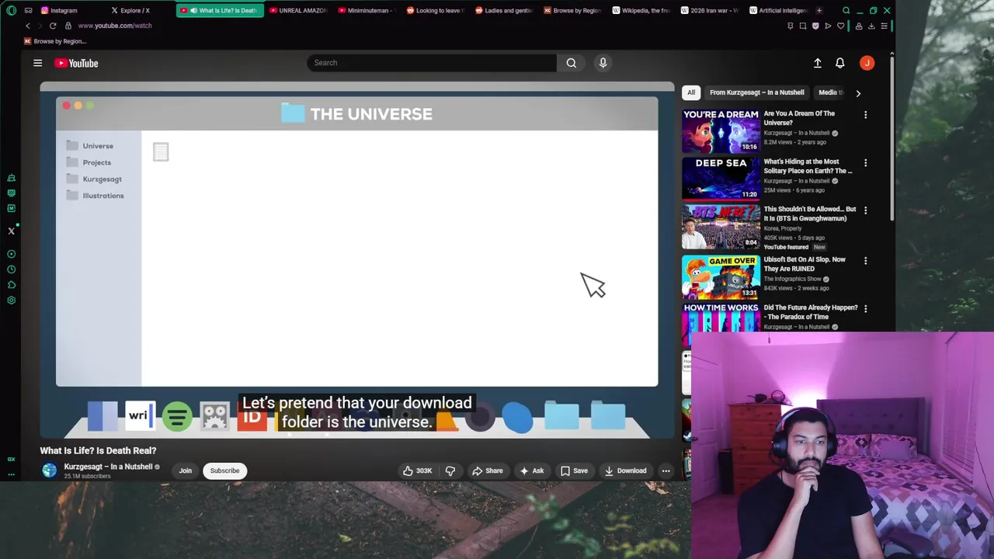Click the send flow arrow icon
The height and width of the screenshot is (559, 994).
(828, 26)
